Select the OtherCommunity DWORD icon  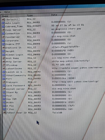click(4, 75)
